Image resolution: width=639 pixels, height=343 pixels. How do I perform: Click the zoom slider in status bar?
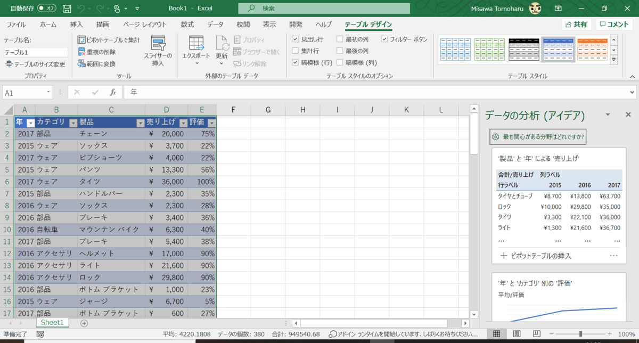(x=580, y=334)
